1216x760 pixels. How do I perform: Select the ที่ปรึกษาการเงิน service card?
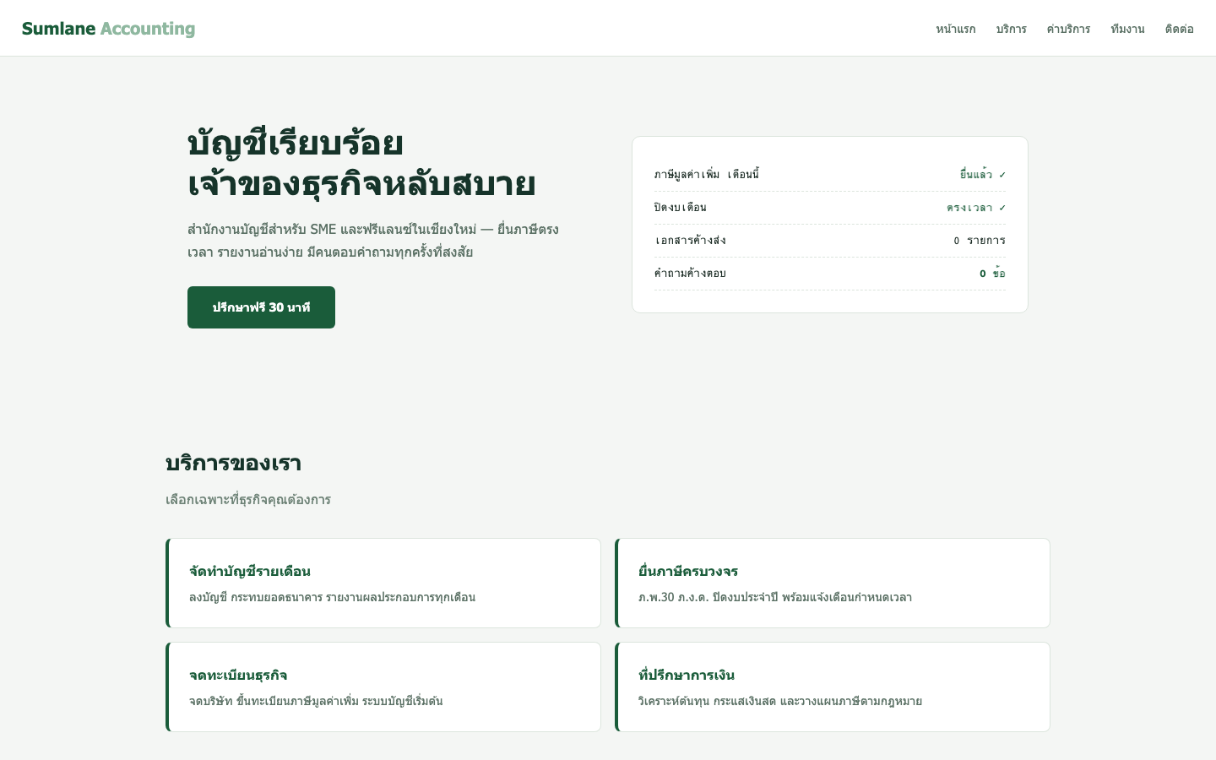coord(833,687)
